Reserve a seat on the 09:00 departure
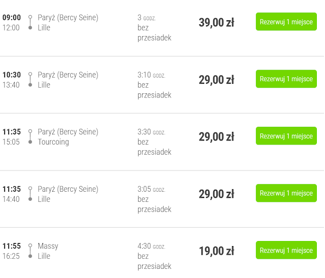 point(286,22)
